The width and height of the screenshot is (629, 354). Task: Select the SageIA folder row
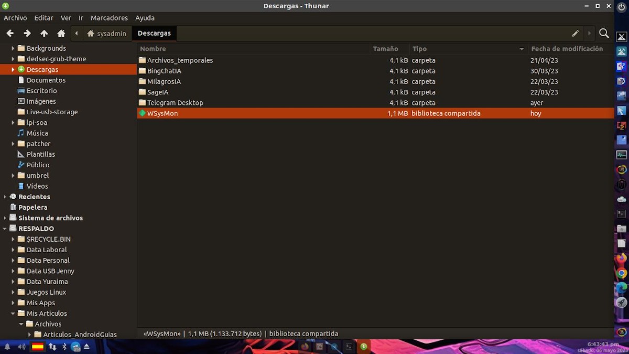coord(375,92)
